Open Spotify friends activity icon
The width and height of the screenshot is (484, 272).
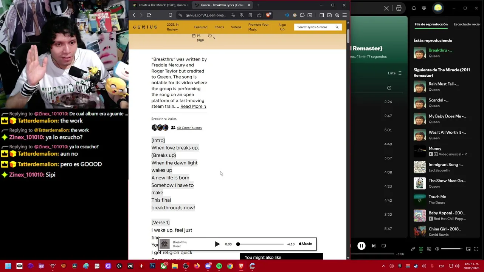coord(424,8)
